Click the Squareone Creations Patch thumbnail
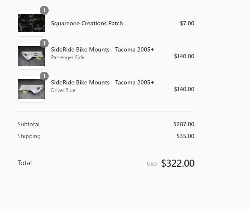The image size is (249, 209). point(31,23)
